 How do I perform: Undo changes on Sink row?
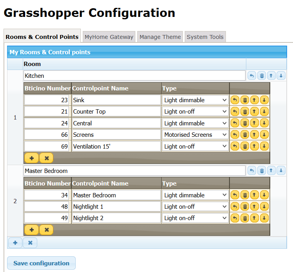click(235, 100)
